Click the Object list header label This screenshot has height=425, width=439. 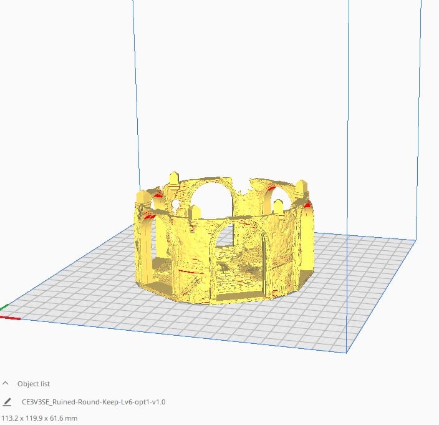pyautogui.click(x=34, y=384)
